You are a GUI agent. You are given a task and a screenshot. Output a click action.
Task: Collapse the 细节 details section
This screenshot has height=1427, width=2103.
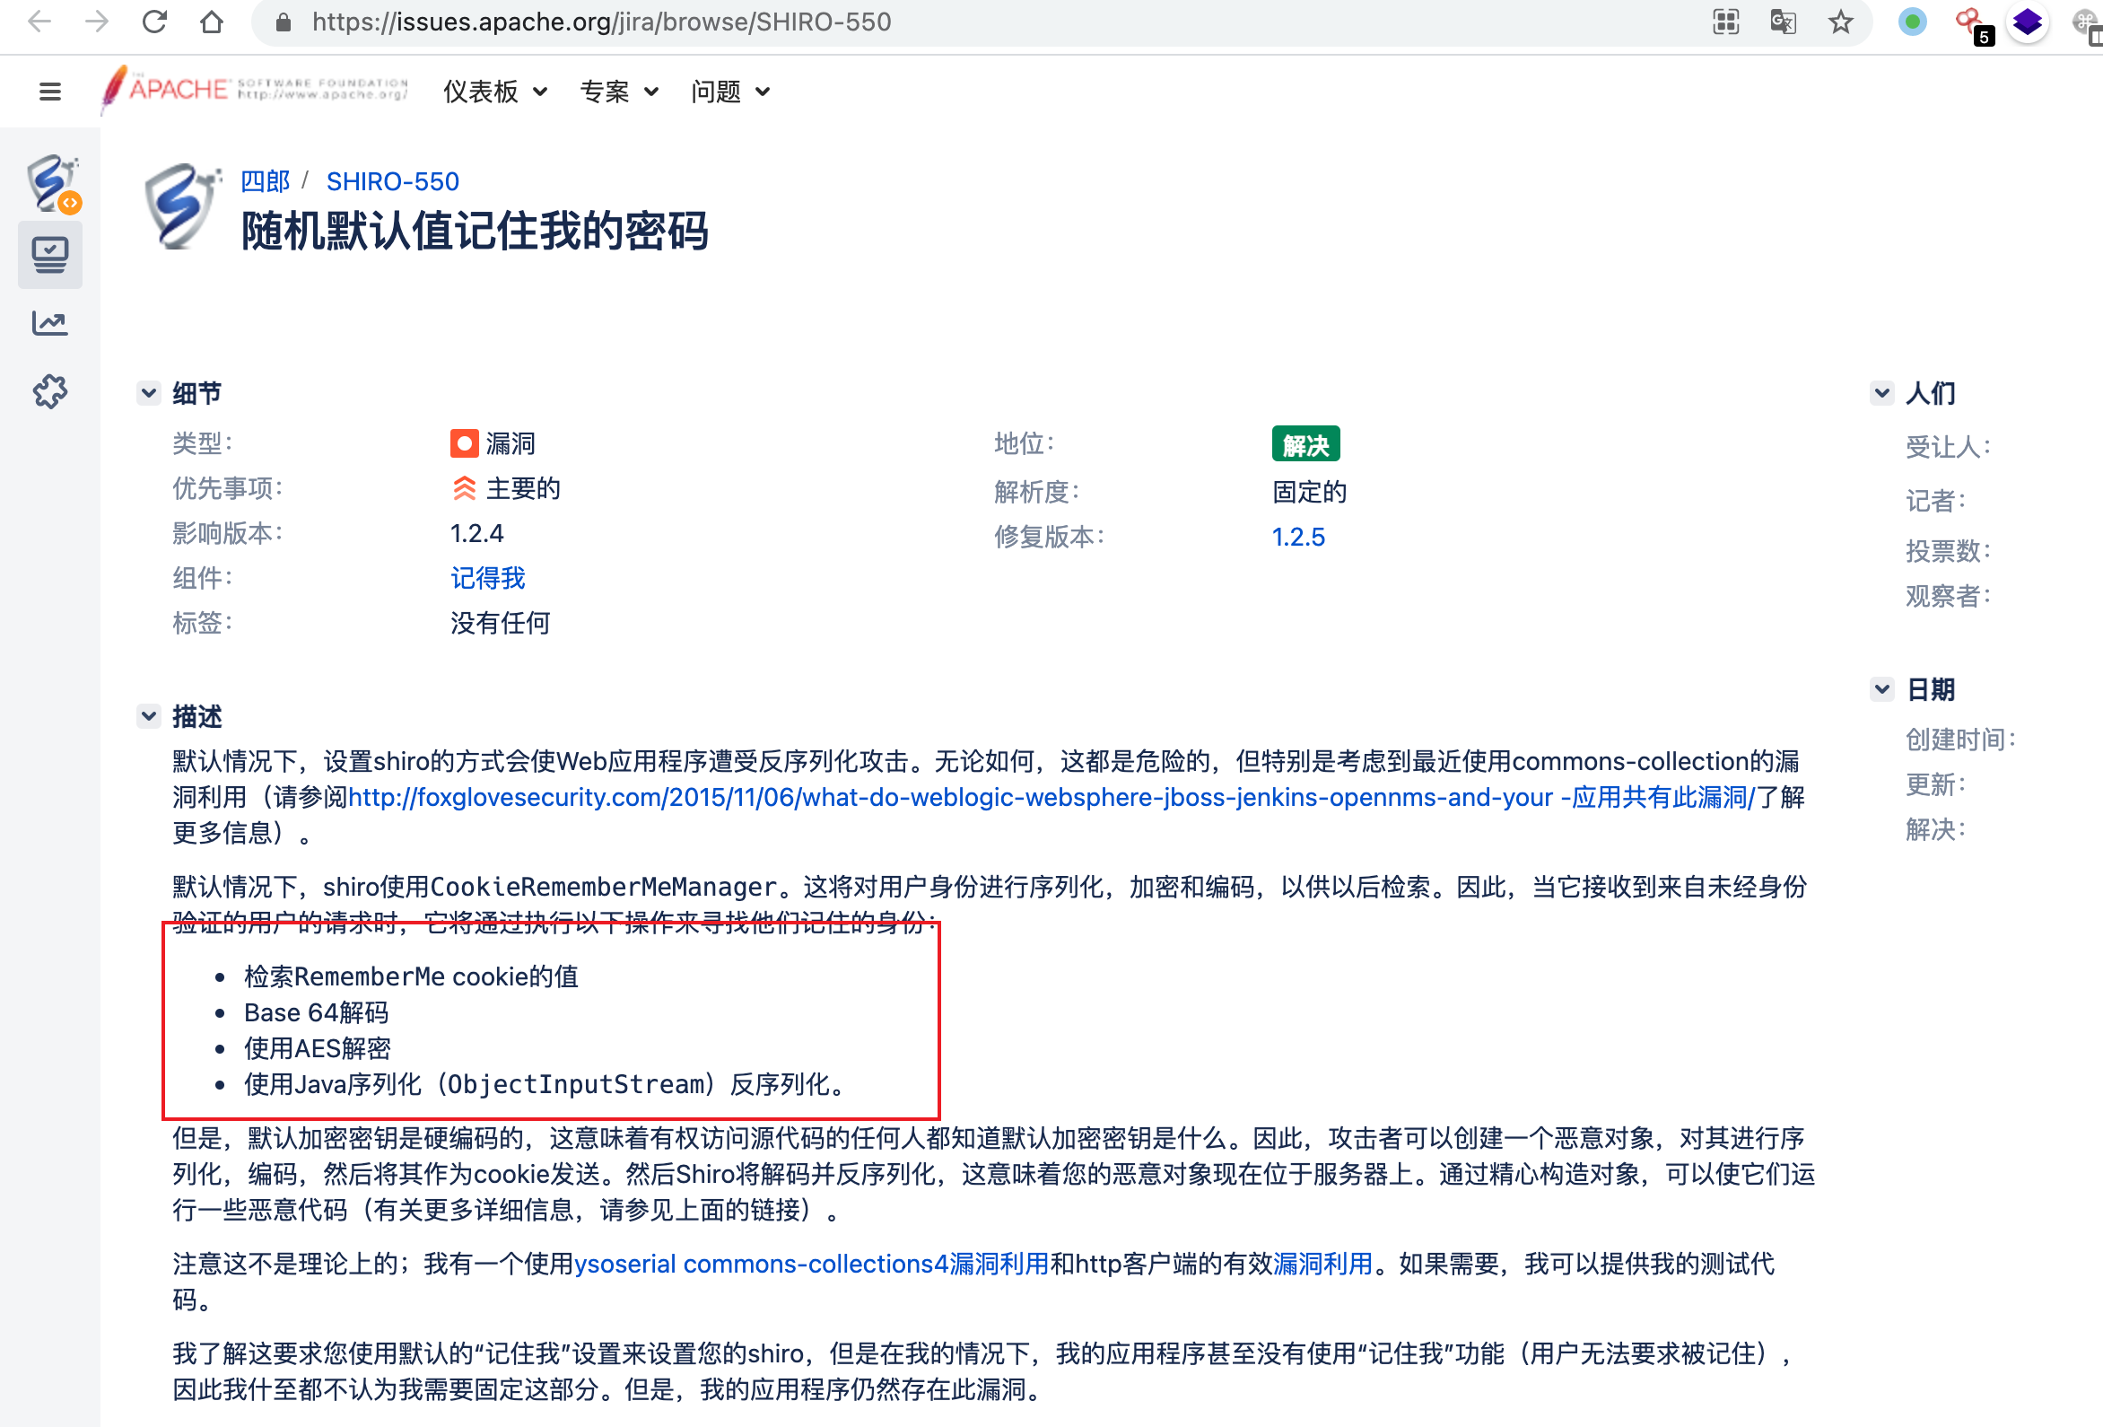coord(149,393)
